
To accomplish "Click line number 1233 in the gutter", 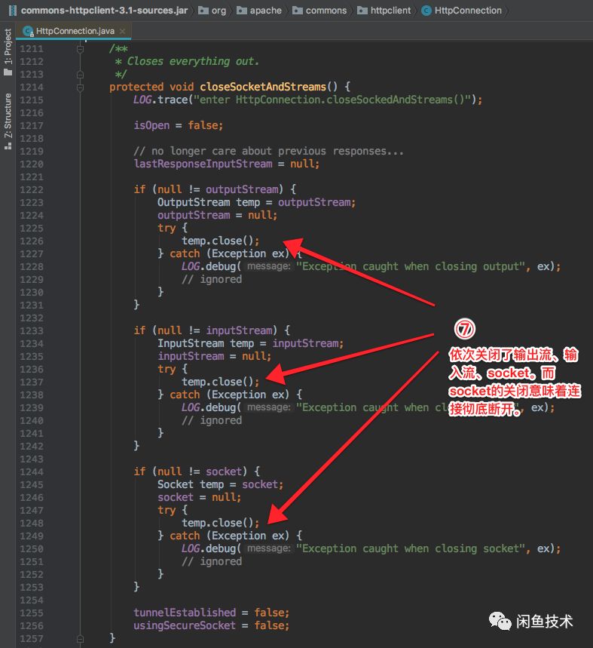I will pos(32,331).
